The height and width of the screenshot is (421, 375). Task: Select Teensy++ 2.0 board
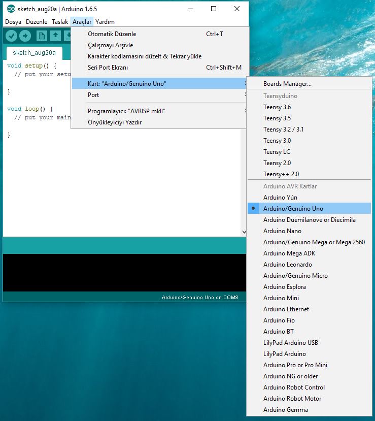(309, 174)
